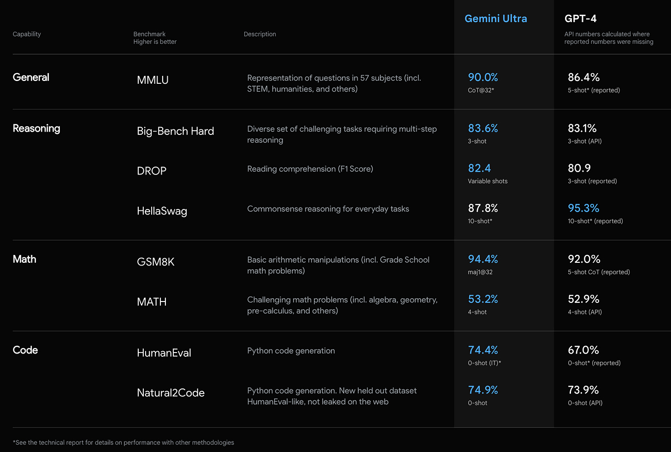The width and height of the screenshot is (671, 452).
Task: Click the Gemini Ultra column header
Action: tap(495, 18)
